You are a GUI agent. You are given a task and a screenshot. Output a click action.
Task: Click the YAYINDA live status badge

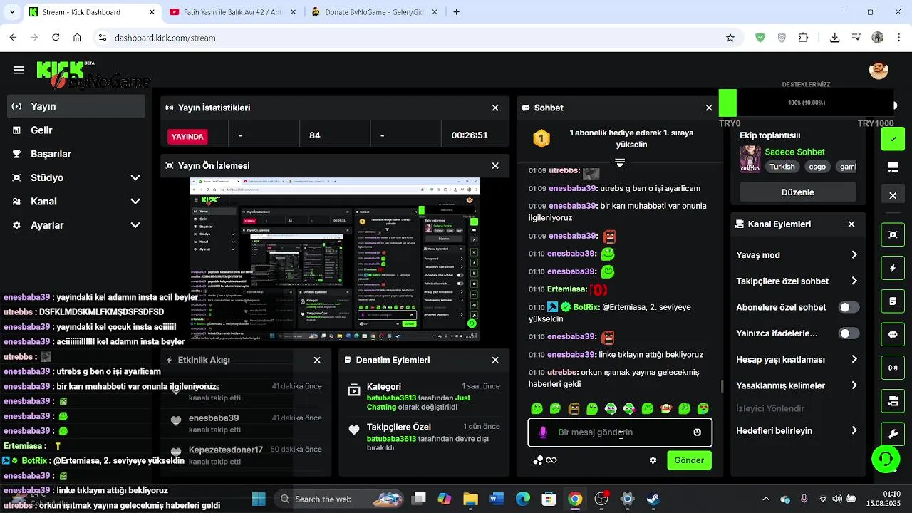click(x=187, y=136)
